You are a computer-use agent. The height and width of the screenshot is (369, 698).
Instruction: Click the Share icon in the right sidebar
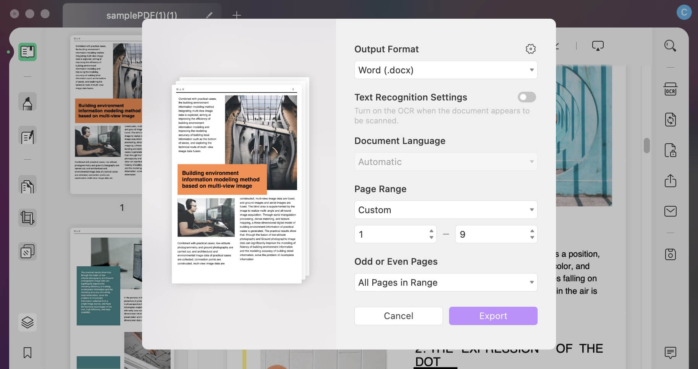(x=671, y=181)
